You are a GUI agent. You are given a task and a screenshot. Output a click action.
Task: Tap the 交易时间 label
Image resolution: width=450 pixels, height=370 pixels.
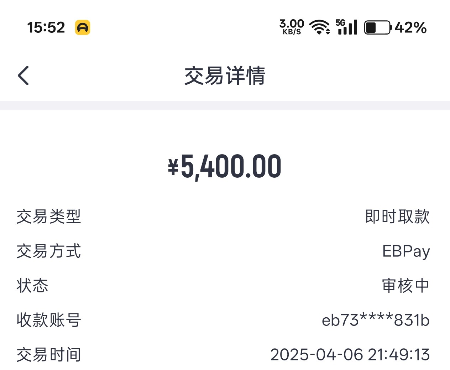coord(49,355)
